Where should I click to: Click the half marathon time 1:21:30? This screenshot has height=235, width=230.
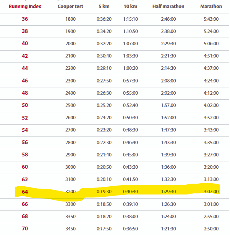click(x=168, y=229)
